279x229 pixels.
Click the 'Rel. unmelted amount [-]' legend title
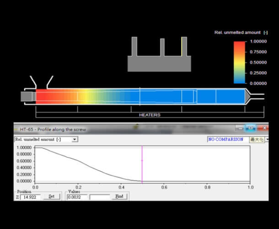point(241,33)
